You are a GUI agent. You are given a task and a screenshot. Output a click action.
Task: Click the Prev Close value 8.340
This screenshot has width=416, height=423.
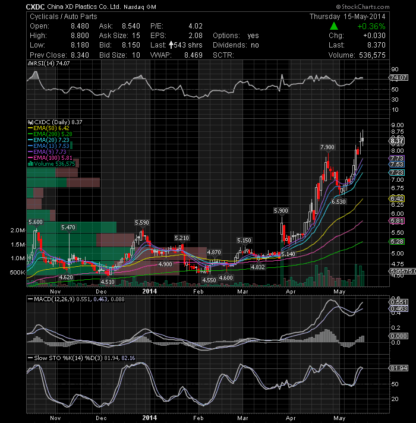[x=80, y=55]
